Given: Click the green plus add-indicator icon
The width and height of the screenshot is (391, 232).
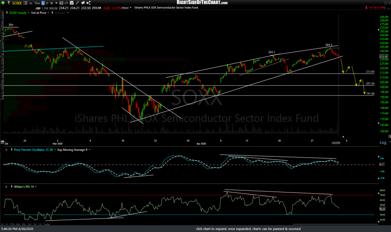Looking at the screenshot, I should pyautogui.click(x=3, y=2).
